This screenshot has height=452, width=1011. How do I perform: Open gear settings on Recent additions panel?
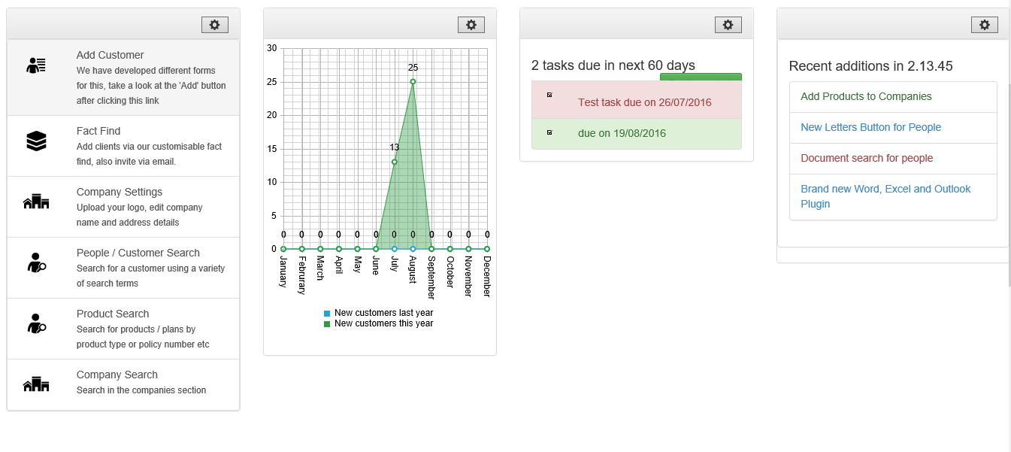[985, 25]
